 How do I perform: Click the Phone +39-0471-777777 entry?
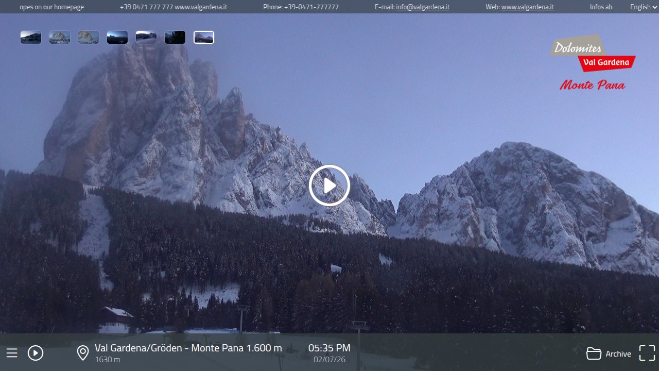click(x=301, y=7)
